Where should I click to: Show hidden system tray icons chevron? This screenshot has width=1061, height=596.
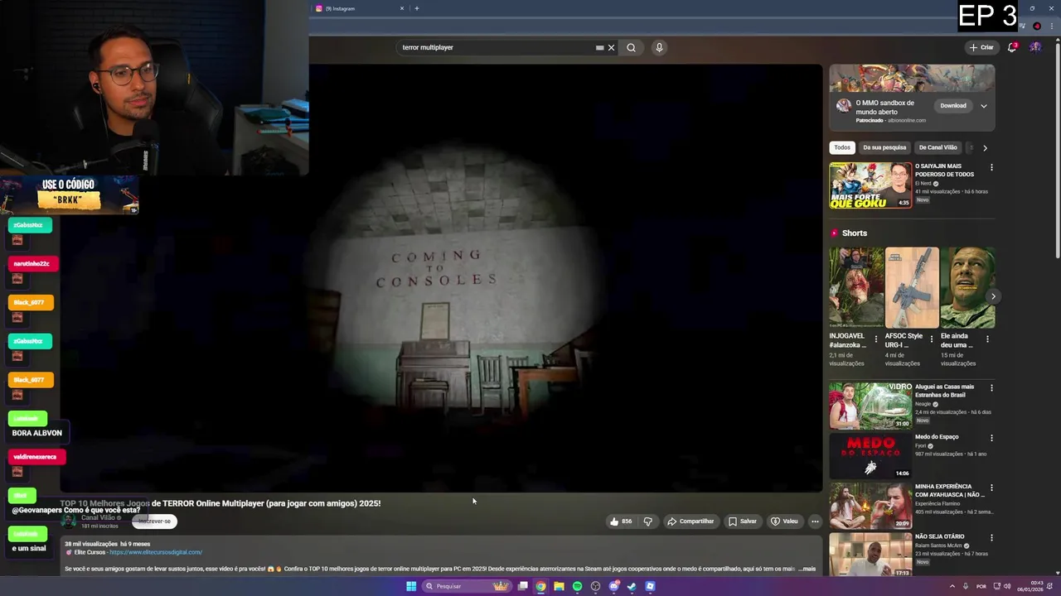(952, 586)
